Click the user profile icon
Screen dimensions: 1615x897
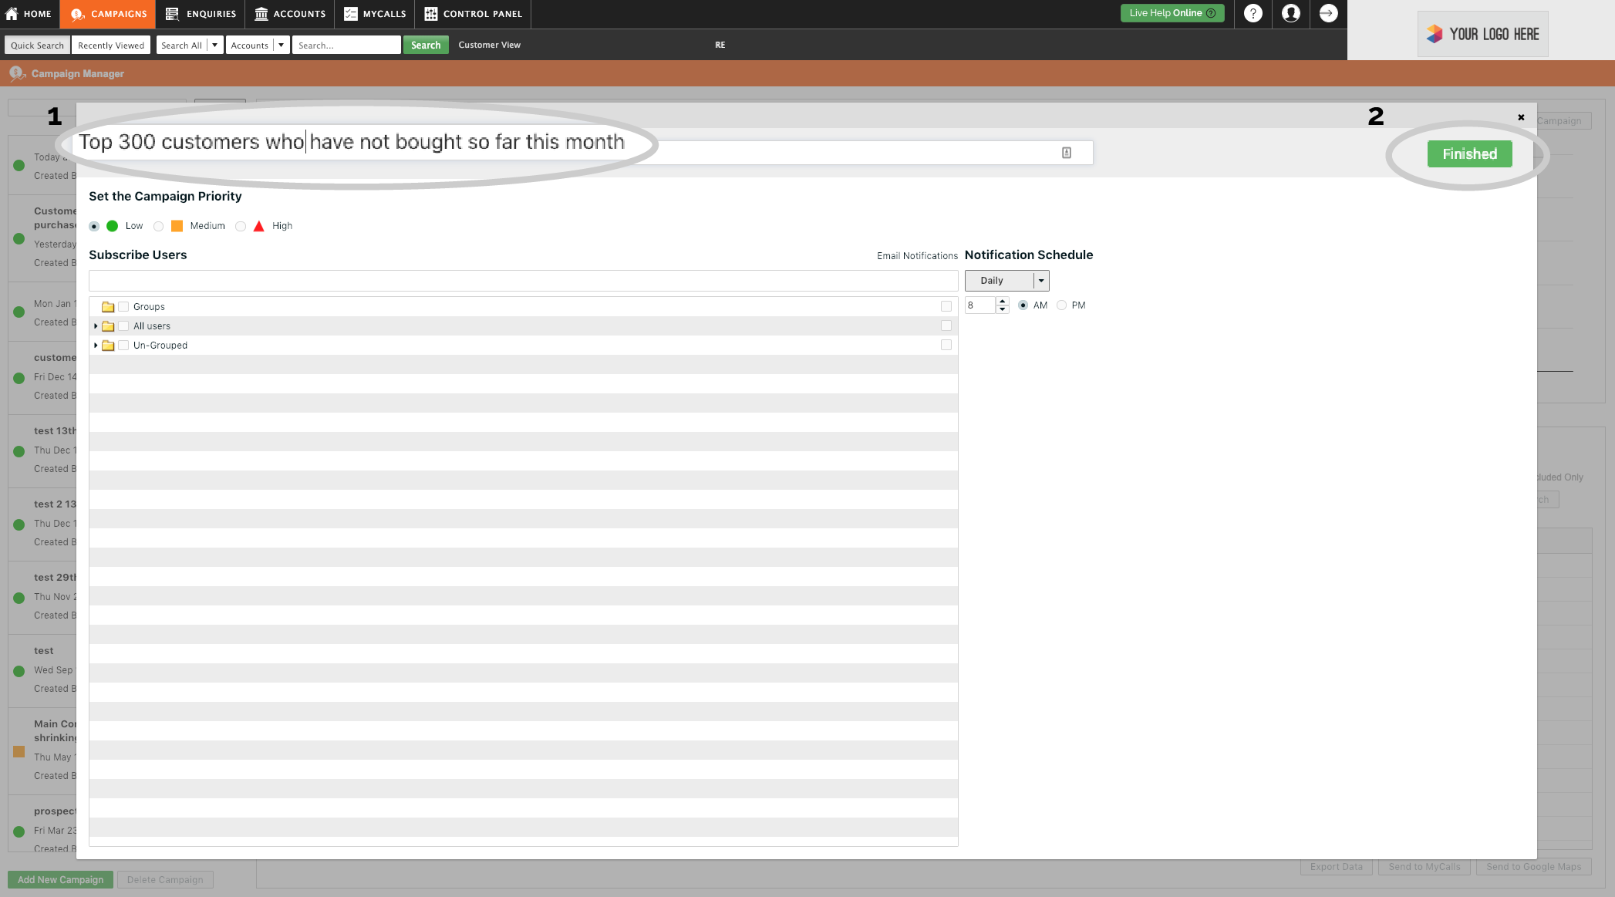click(x=1289, y=13)
